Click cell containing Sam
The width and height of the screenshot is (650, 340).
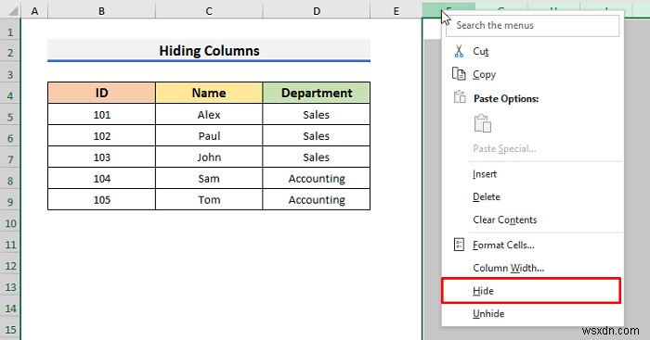click(x=209, y=178)
